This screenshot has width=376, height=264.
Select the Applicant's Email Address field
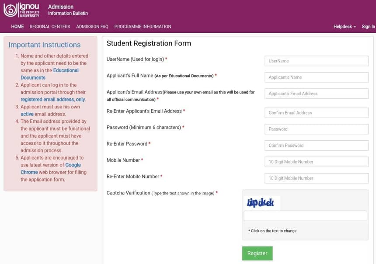click(317, 94)
